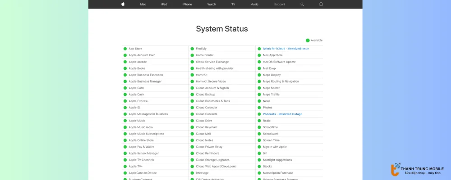The image size is (451, 180).
Task: Click status dot beside Screen Time
Action: (259, 140)
